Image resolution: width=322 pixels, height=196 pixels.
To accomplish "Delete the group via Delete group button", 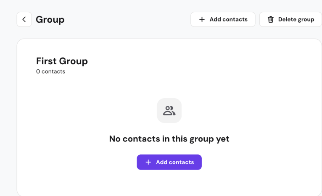I will click(290, 19).
